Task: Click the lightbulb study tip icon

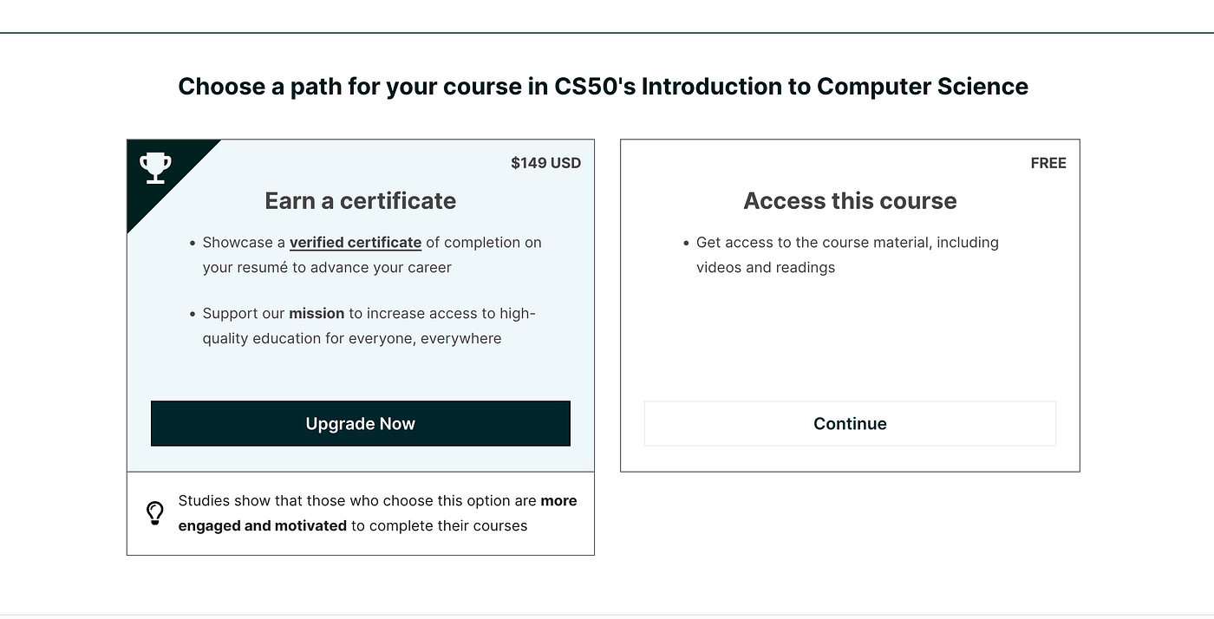Action: coord(155,512)
